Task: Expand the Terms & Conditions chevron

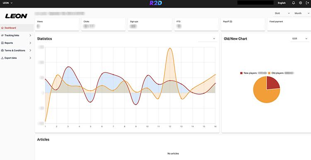Action: click(x=30, y=50)
